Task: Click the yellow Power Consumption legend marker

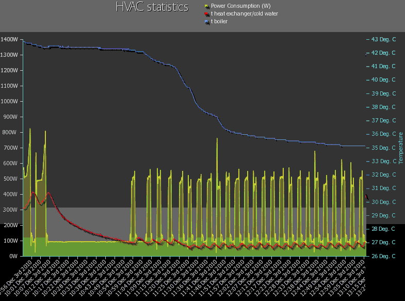Action: [x=206, y=6]
